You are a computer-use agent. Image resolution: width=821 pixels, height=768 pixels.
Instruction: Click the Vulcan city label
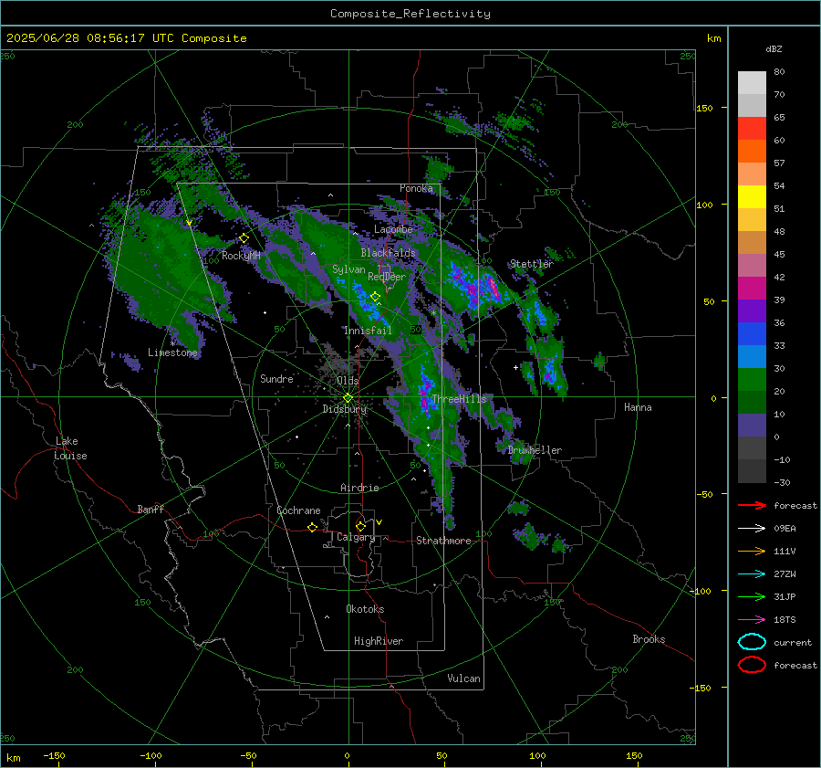click(x=463, y=679)
